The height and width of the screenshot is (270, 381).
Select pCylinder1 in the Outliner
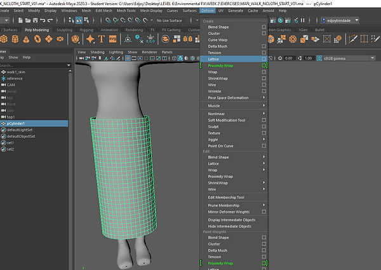tap(34, 123)
